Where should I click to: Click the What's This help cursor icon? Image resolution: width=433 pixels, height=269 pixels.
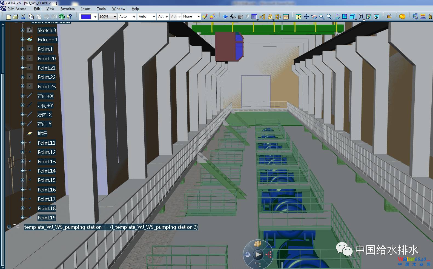pos(69,17)
